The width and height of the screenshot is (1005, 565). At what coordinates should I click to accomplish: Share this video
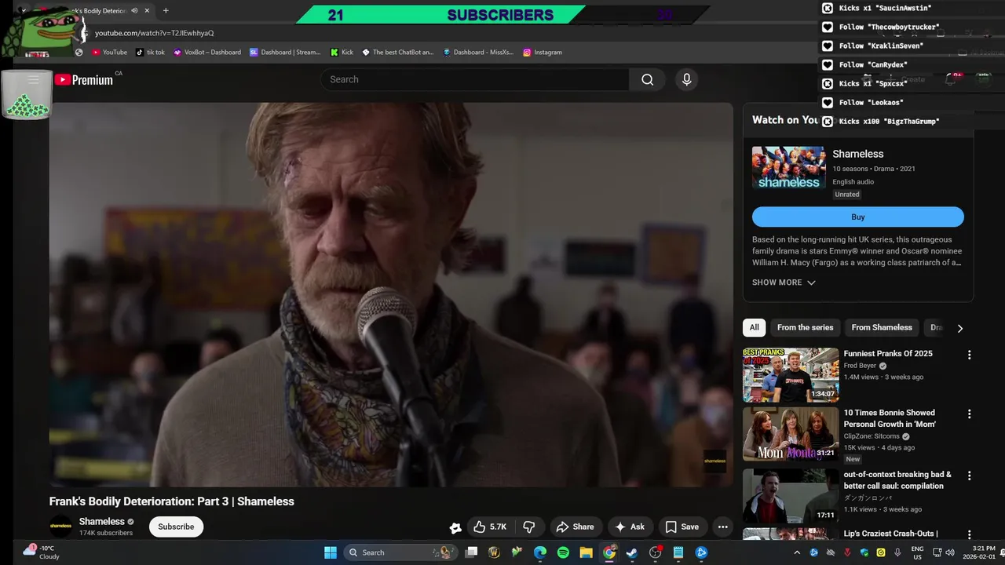pos(575,527)
